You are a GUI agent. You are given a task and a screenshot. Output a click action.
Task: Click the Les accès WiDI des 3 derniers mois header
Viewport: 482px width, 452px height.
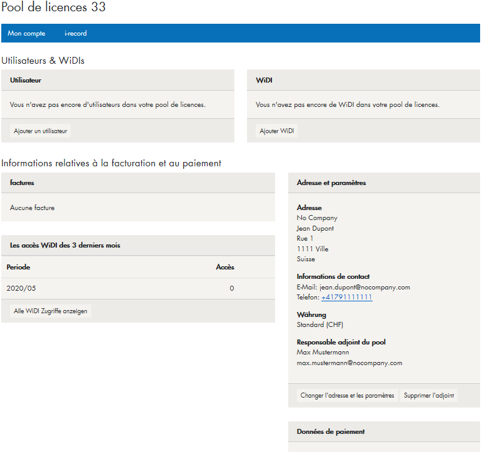click(x=65, y=246)
